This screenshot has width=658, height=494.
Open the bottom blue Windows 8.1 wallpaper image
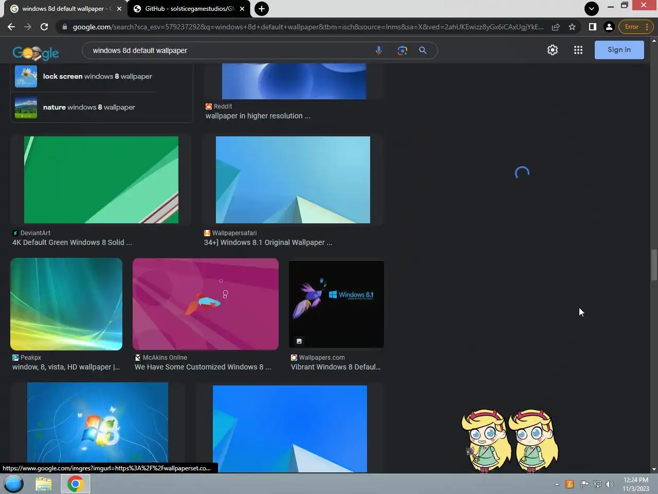click(290, 428)
